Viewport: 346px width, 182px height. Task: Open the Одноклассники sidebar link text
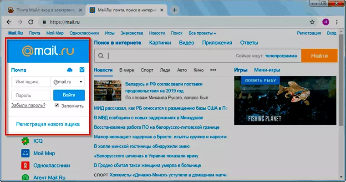[51, 166]
